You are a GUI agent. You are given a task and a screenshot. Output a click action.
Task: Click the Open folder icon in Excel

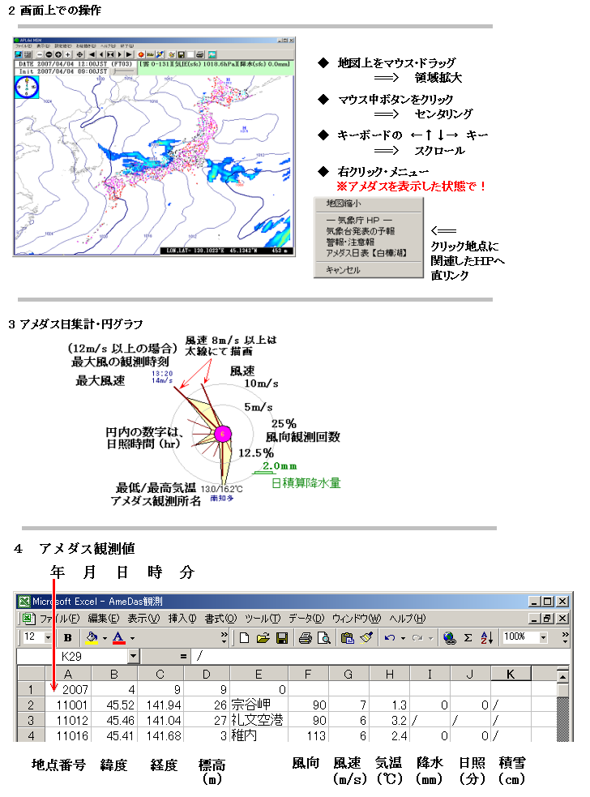(263, 637)
